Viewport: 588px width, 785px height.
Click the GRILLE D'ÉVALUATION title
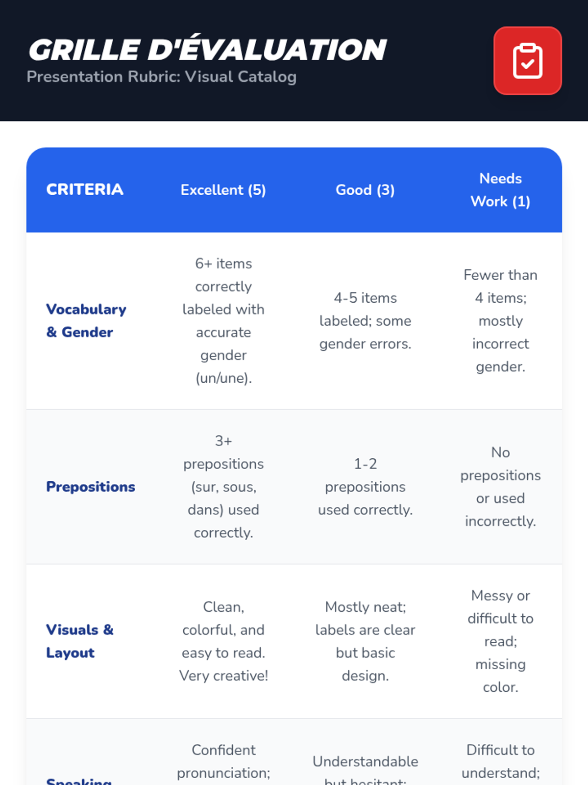click(x=207, y=50)
